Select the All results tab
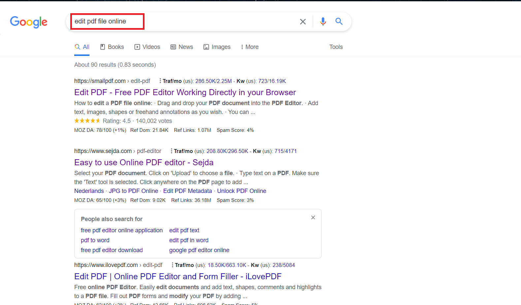Viewport: 521px width, 305px height. click(82, 47)
